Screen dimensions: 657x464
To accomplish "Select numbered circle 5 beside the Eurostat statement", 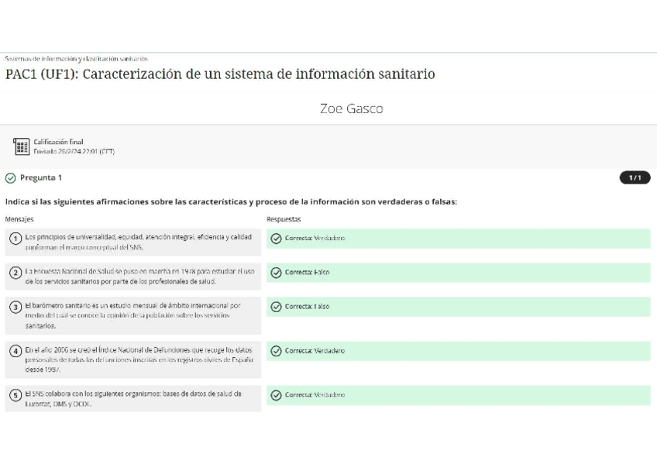I will point(16,396).
